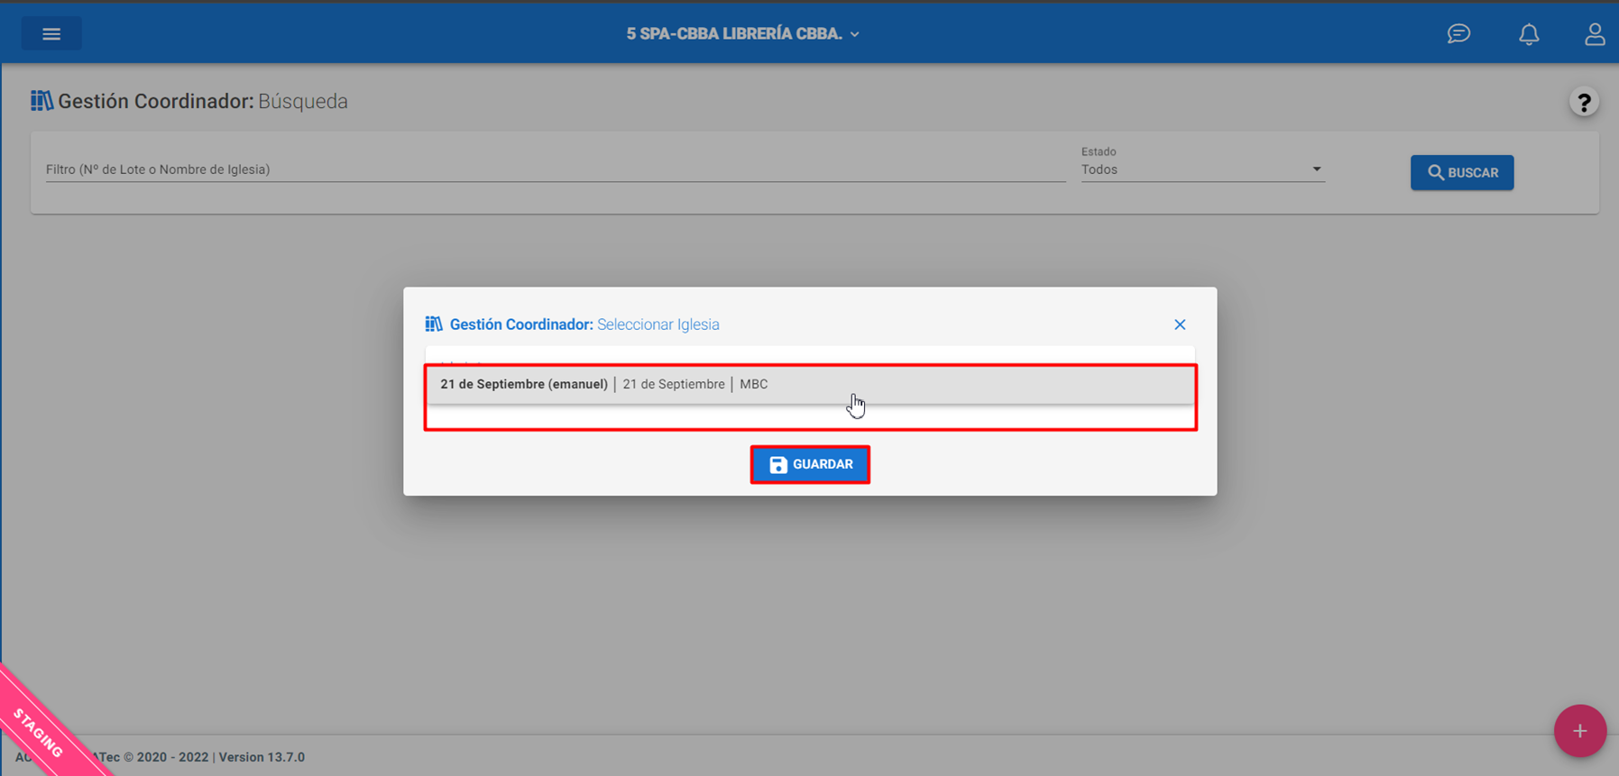Open the notifications bell
This screenshot has height=776, width=1619.
1529,34
